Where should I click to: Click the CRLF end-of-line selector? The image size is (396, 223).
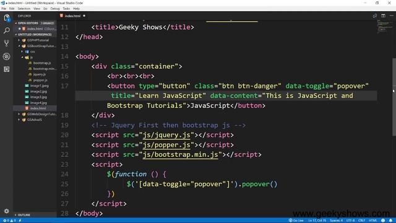click(x=361, y=221)
